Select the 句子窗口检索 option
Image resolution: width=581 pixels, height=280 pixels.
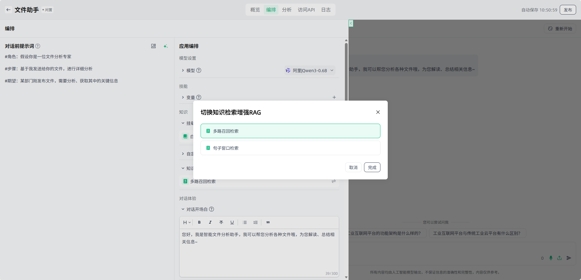point(290,148)
